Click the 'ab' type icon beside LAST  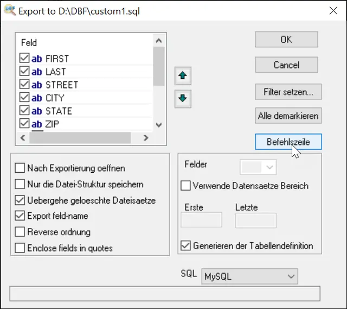click(x=37, y=72)
